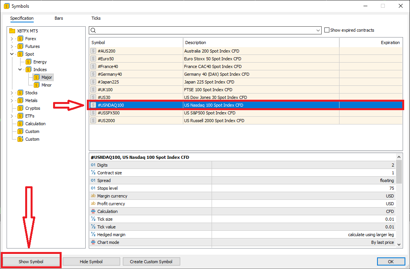The width and height of the screenshot is (410, 269).
Task: Click the Show Symbol button
Action: (31, 262)
